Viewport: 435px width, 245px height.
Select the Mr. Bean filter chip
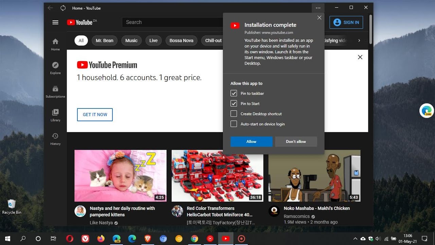(x=104, y=40)
